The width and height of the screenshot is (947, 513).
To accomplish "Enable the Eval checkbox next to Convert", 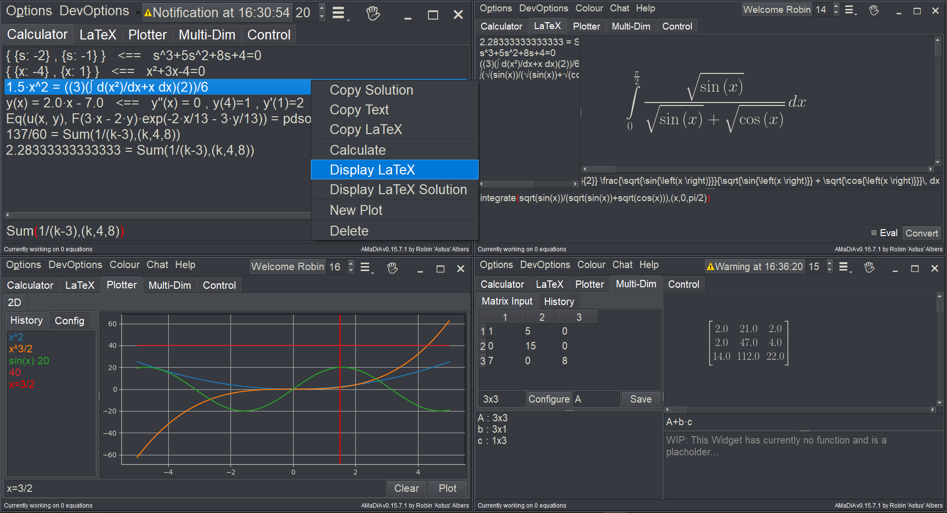I will coord(873,233).
